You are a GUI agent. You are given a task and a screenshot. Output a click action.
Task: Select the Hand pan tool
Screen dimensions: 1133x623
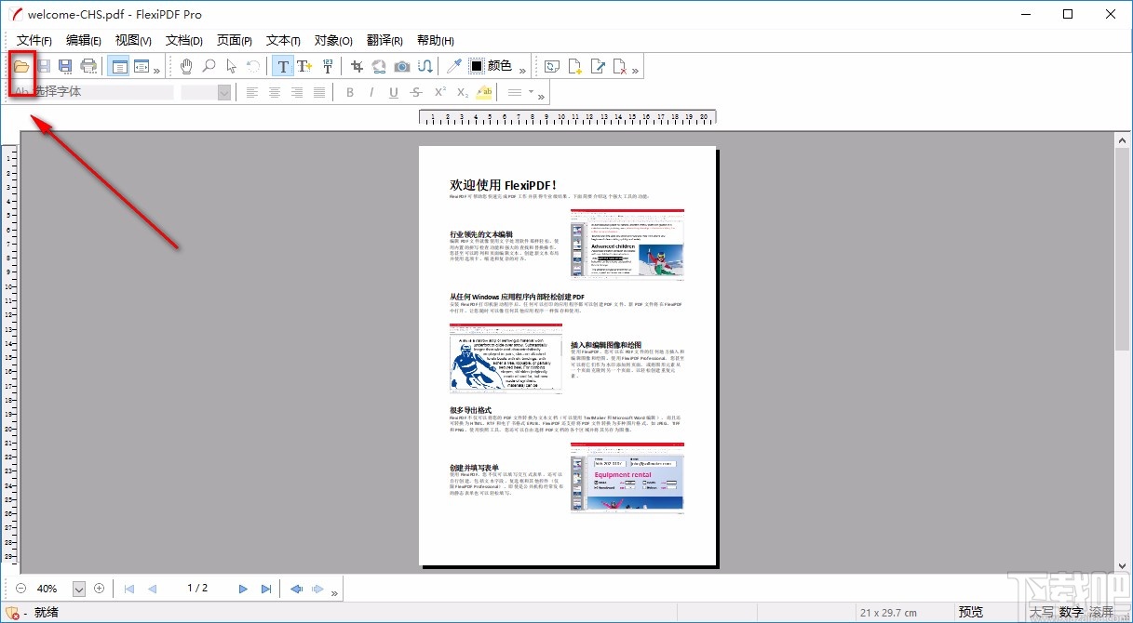pyautogui.click(x=186, y=66)
